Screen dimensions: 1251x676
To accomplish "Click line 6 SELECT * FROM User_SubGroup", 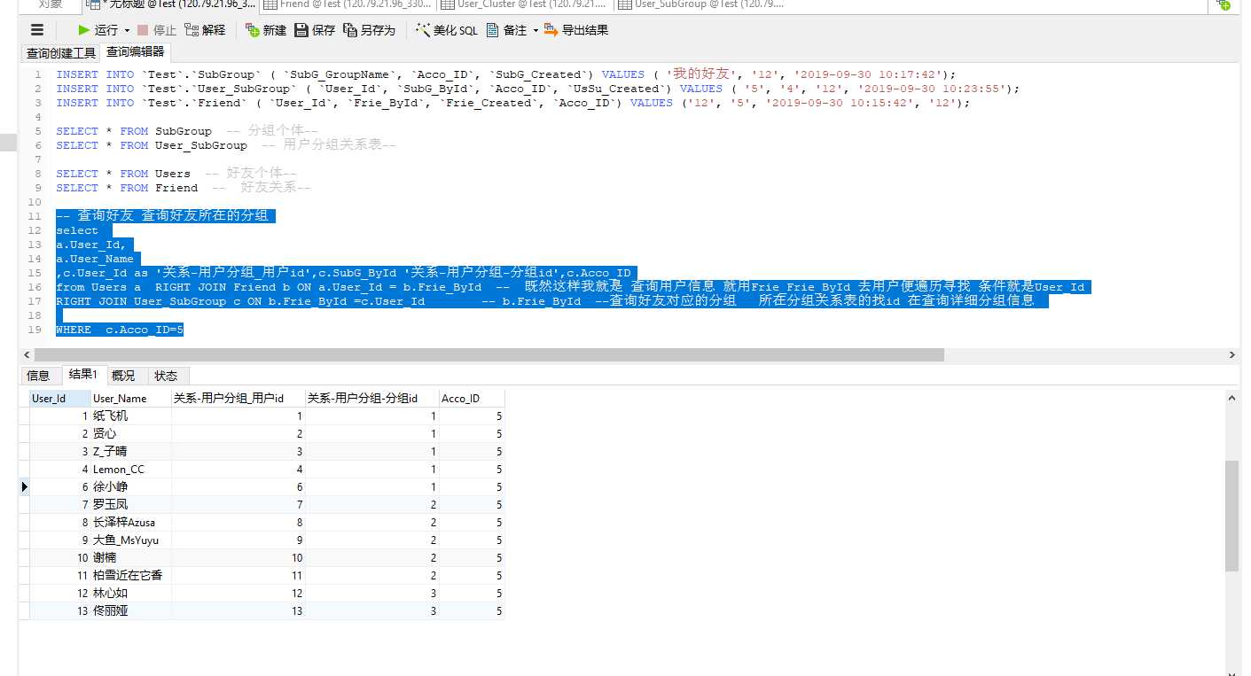I will click(x=152, y=145).
